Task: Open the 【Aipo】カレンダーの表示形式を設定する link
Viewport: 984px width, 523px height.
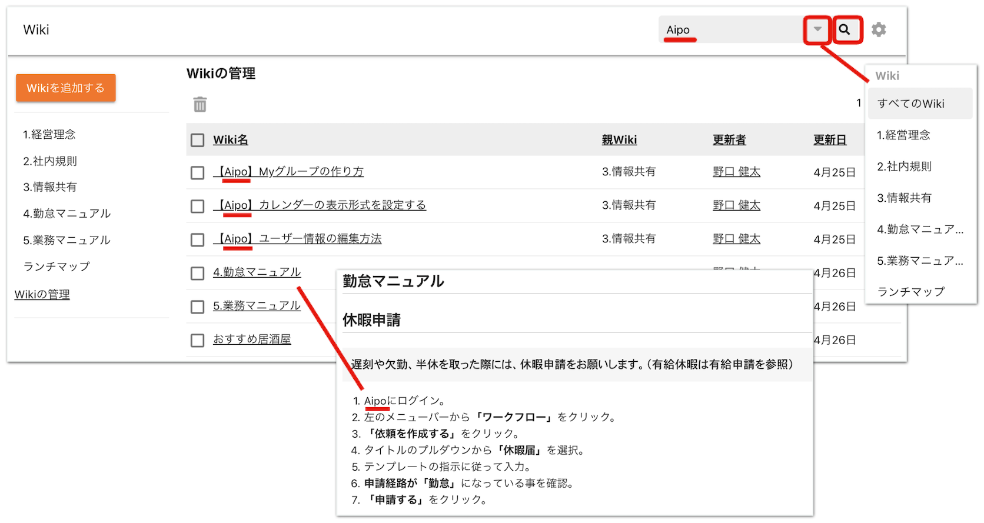Action: point(320,205)
